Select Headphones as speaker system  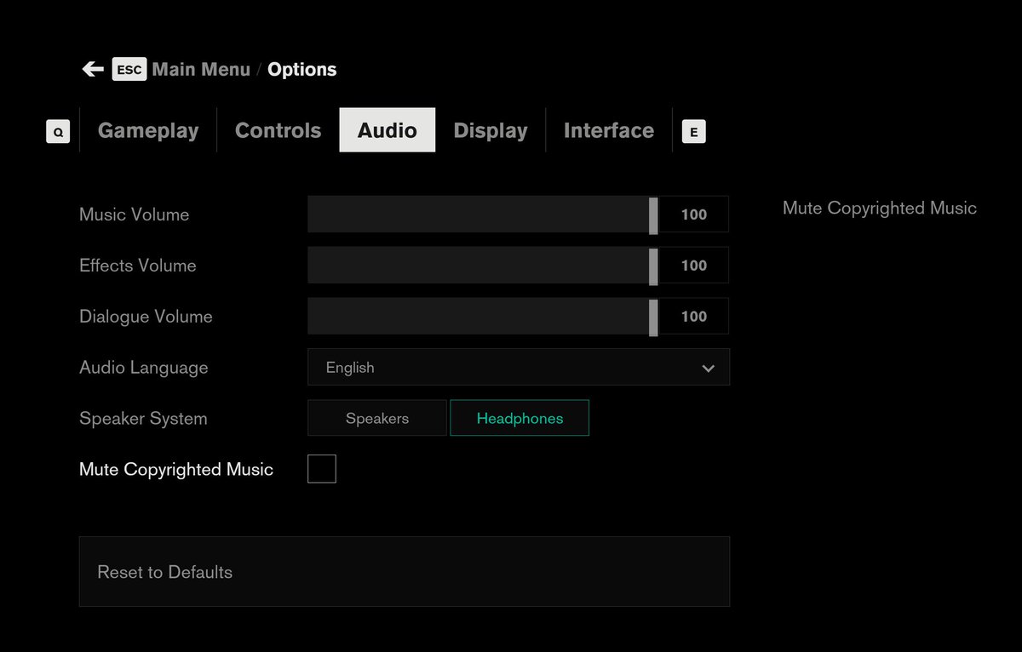[x=520, y=418]
